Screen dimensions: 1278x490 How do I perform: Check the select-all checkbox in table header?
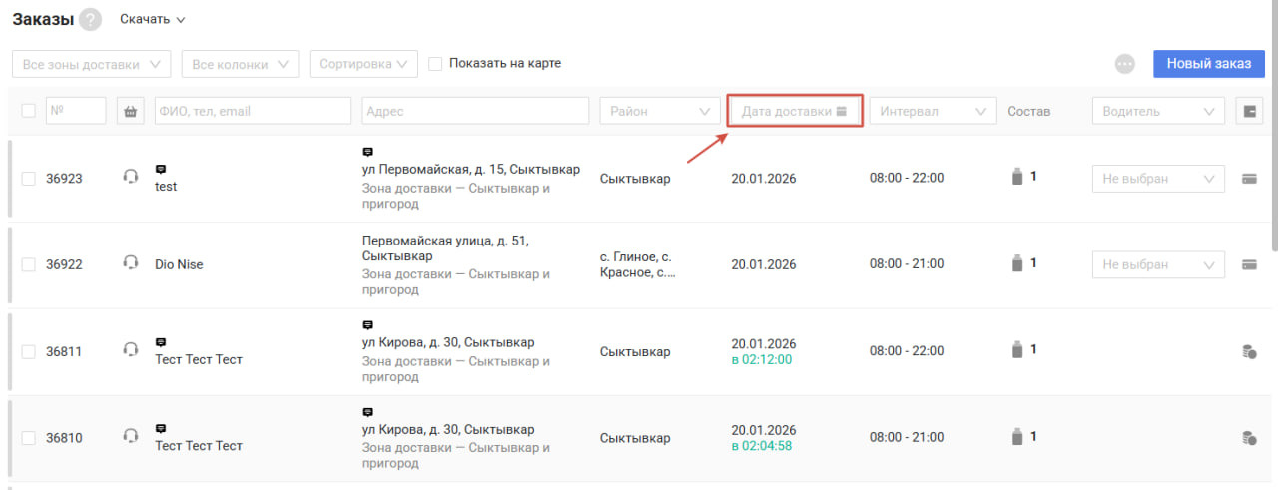(28, 111)
